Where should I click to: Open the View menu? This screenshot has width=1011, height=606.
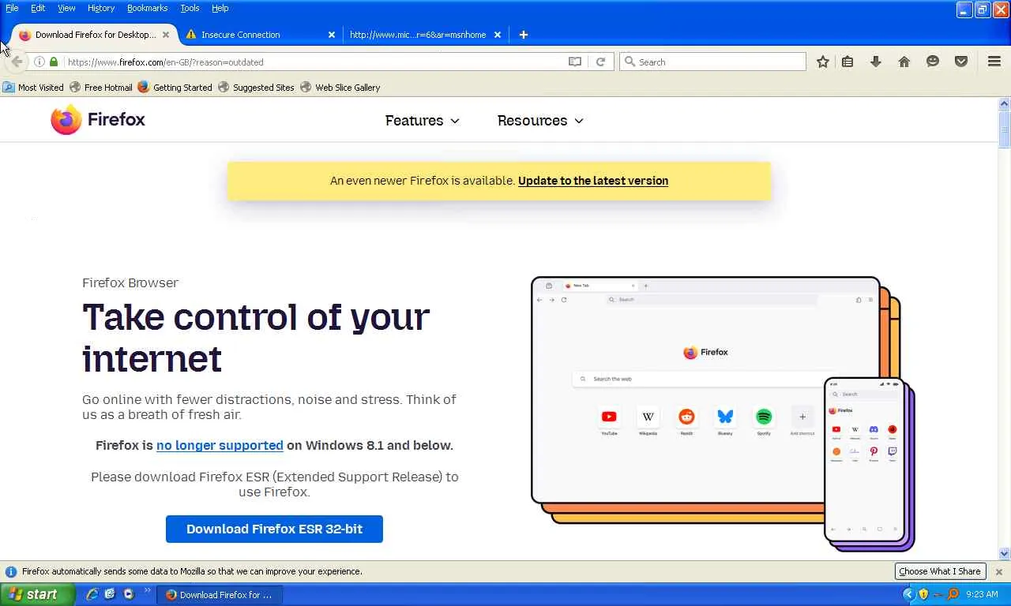66,8
